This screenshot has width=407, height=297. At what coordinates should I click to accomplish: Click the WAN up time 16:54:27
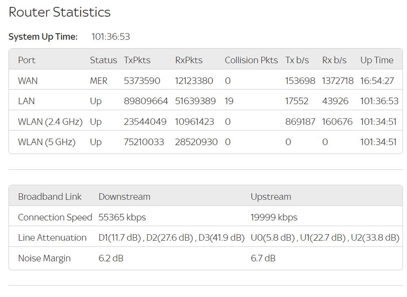click(377, 81)
